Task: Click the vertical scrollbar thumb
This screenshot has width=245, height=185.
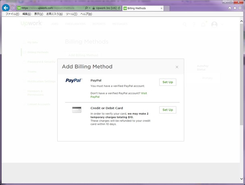Action: click(x=241, y=74)
